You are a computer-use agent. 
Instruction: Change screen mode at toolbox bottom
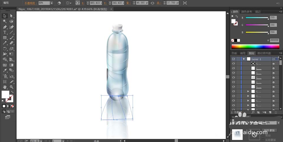click(x=8, y=117)
